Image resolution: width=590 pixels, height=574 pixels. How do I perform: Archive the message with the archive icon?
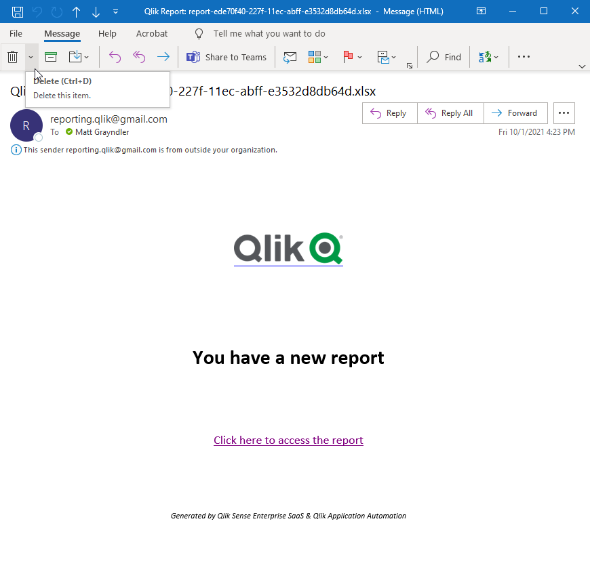[51, 57]
